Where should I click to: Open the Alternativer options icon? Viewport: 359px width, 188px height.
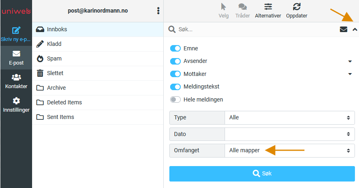268,6
